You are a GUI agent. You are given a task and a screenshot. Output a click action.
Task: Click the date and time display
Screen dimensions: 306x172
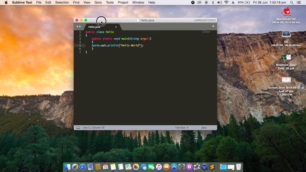click(x=270, y=2)
